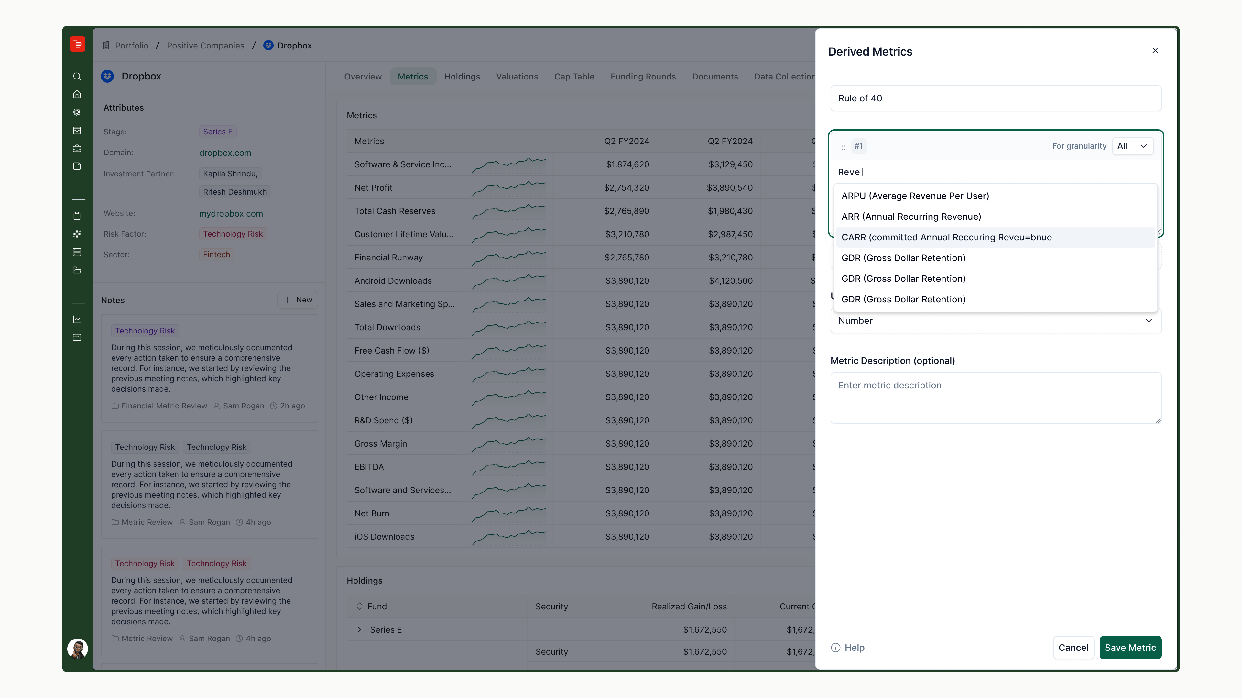Click the Fintech sector tag

(x=216, y=254)
